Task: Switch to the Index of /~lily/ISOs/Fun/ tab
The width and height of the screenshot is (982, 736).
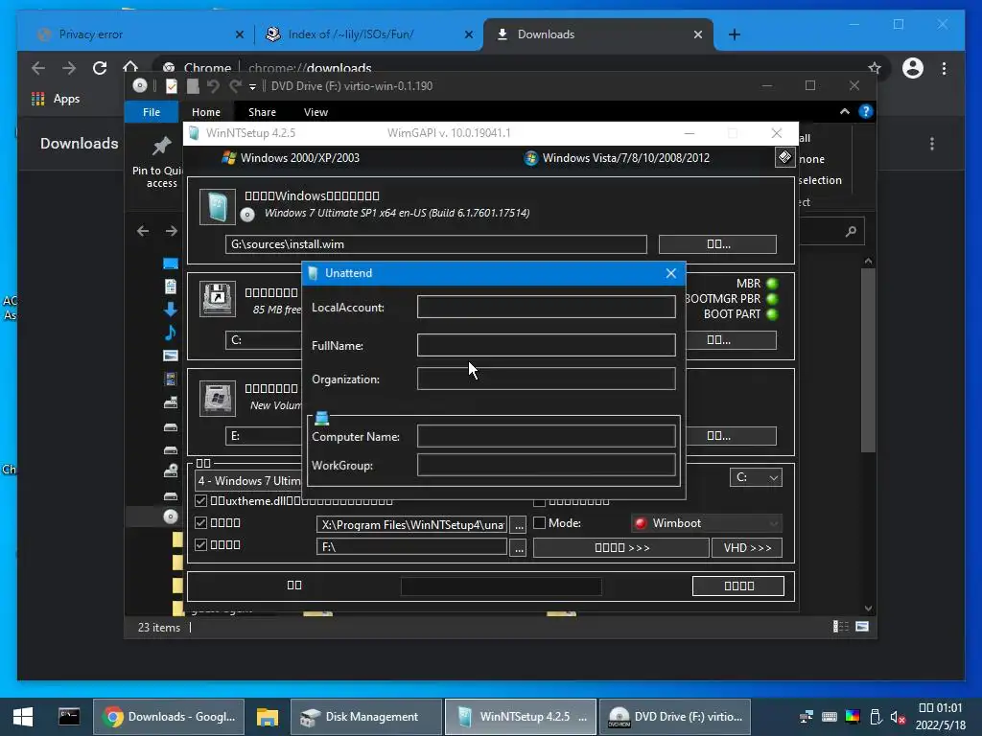Action: click(369, 34)
